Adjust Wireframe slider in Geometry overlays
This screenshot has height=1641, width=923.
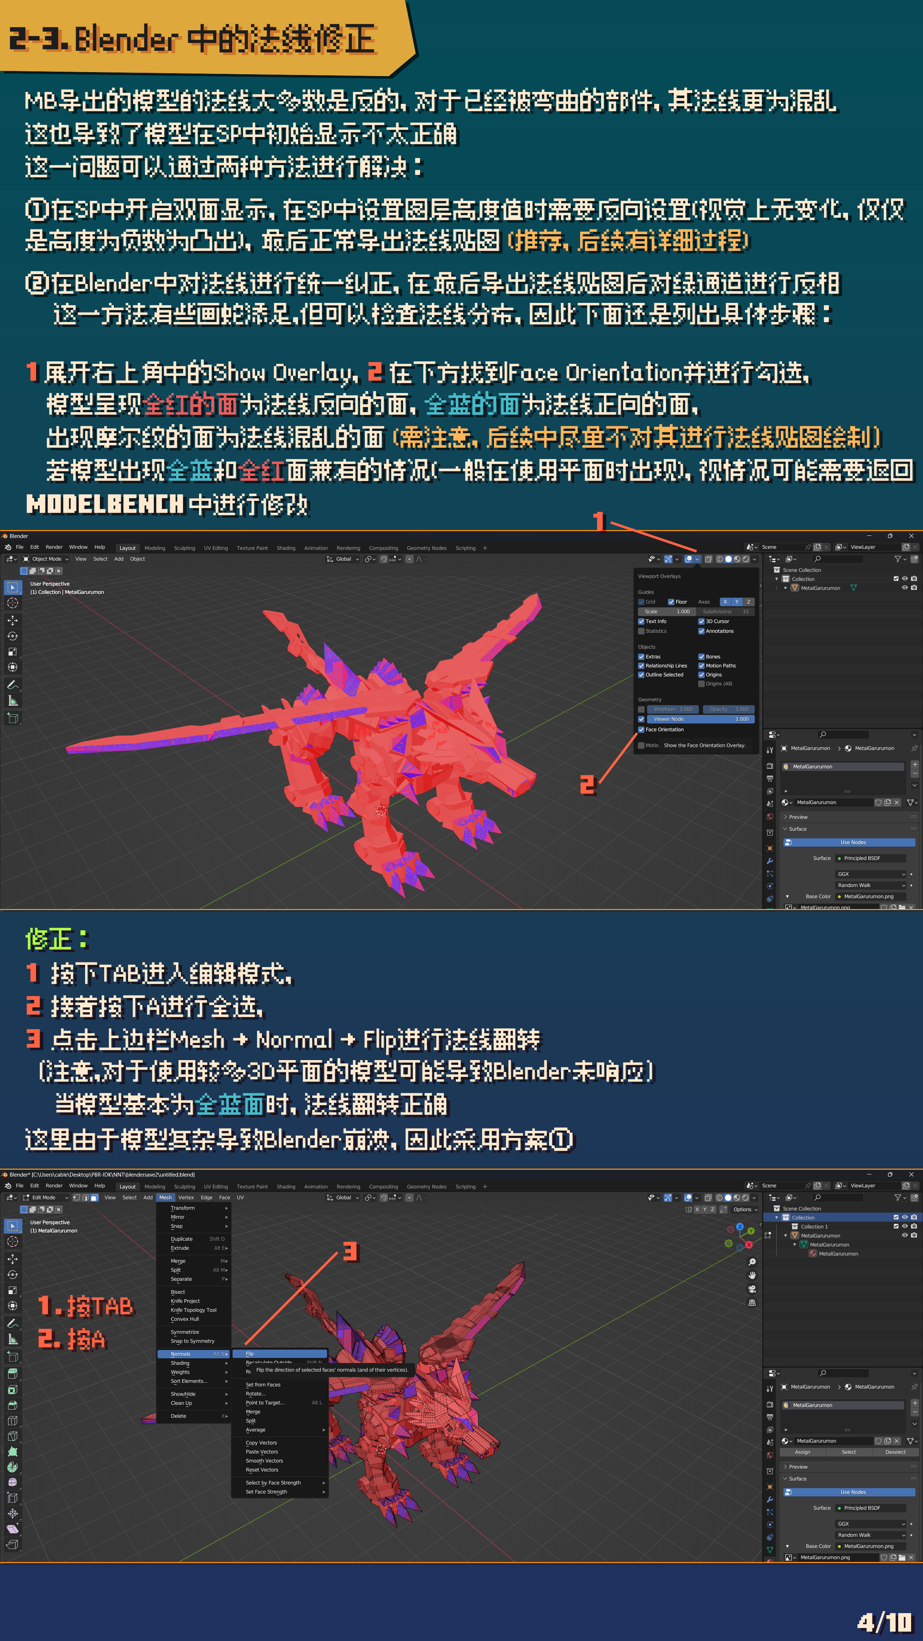coord(673,709)
